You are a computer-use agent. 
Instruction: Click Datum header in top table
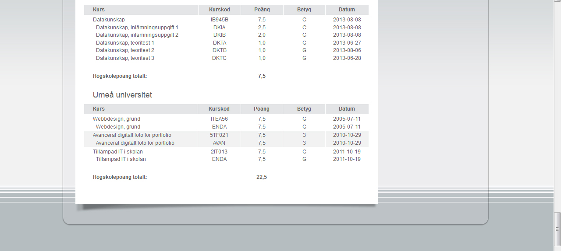coord(347,10)
